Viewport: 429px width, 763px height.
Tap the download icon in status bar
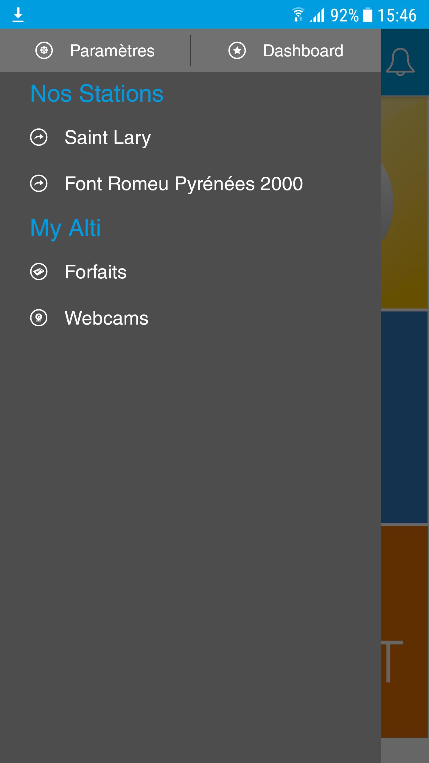coord(18,15)
